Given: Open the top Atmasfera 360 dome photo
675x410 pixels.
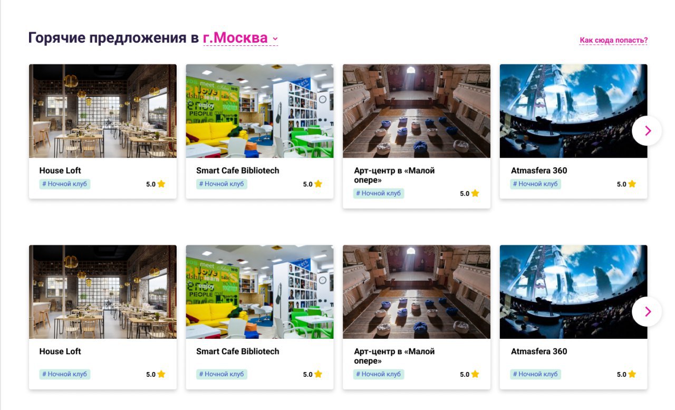Looking at the screenshot, I should point(573,111).
